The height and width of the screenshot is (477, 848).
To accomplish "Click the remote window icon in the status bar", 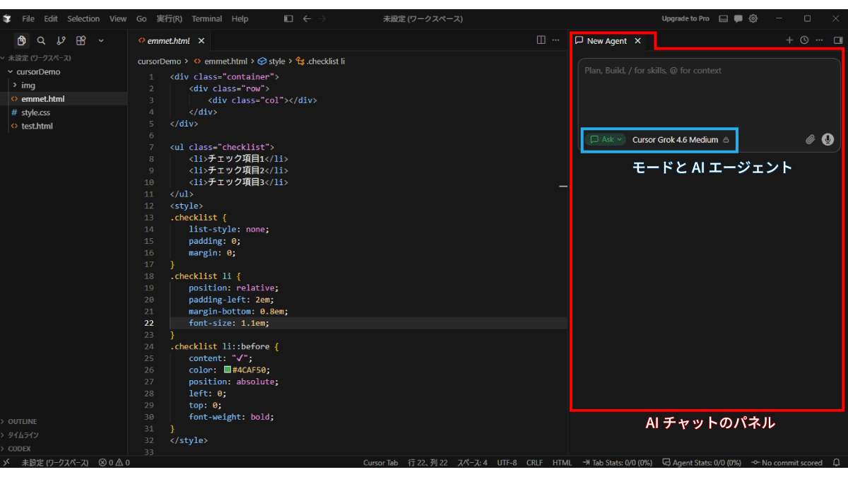I will [x=6, y=463].
